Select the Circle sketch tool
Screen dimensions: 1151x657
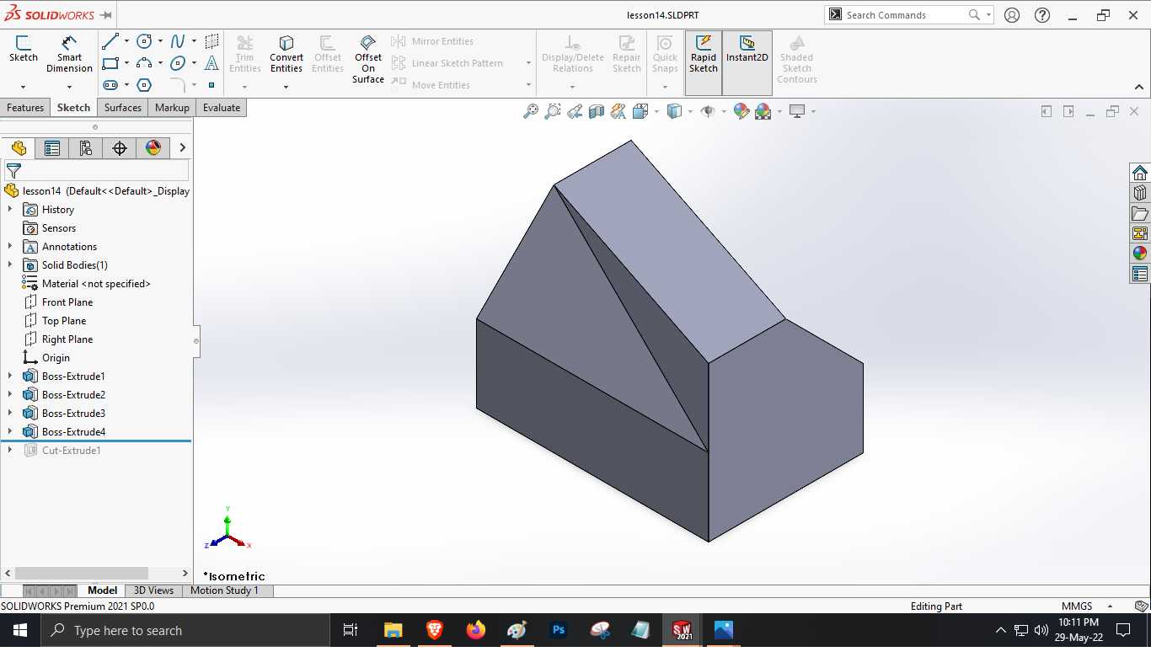[144, 41]
